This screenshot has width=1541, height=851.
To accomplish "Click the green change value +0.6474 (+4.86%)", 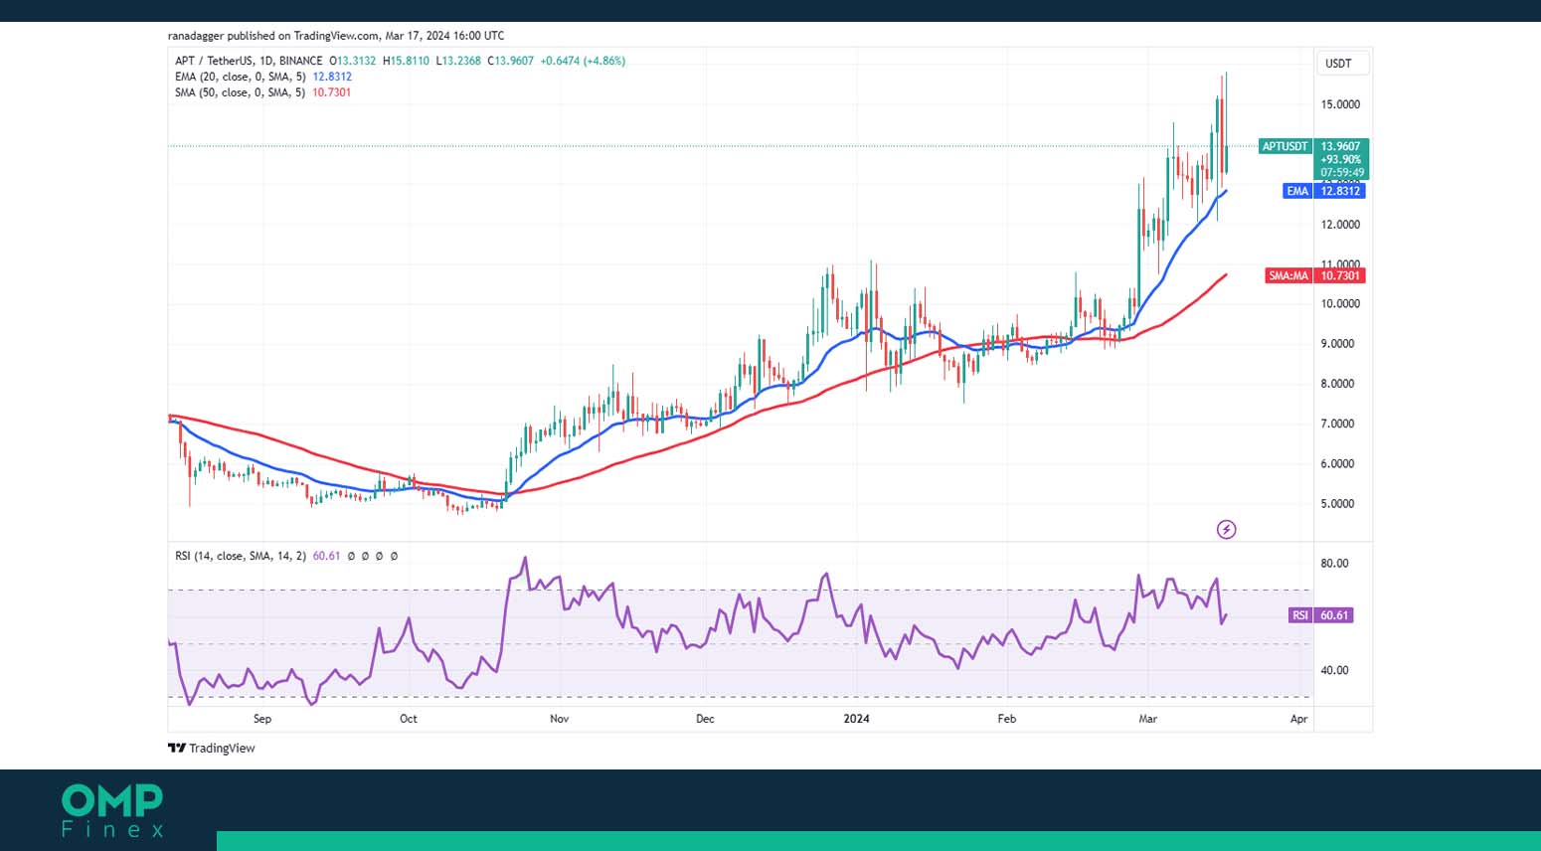I will click(583, 61).
